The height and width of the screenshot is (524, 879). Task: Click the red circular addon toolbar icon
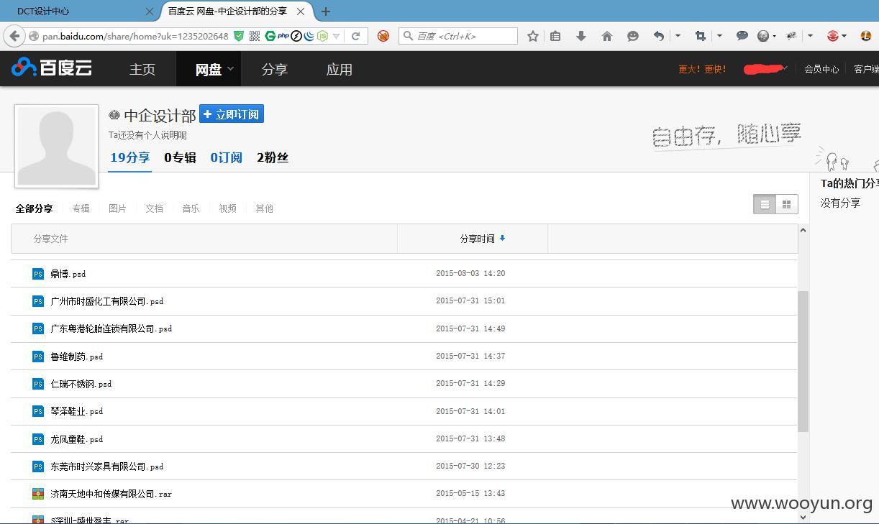[x=833, y=36]
